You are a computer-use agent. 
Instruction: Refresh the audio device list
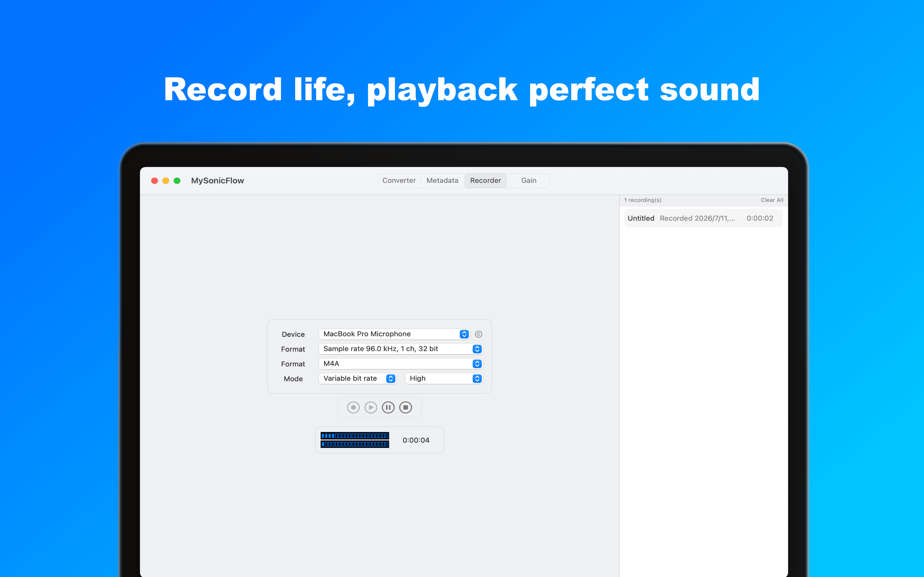pos(478,334)
